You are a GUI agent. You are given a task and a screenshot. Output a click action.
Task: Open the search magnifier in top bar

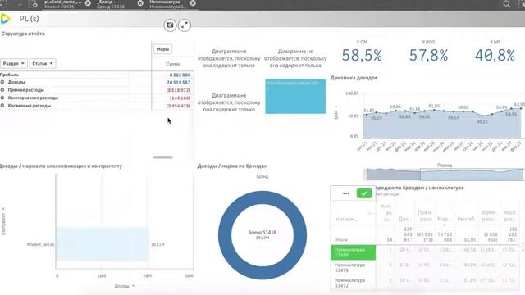507,4
